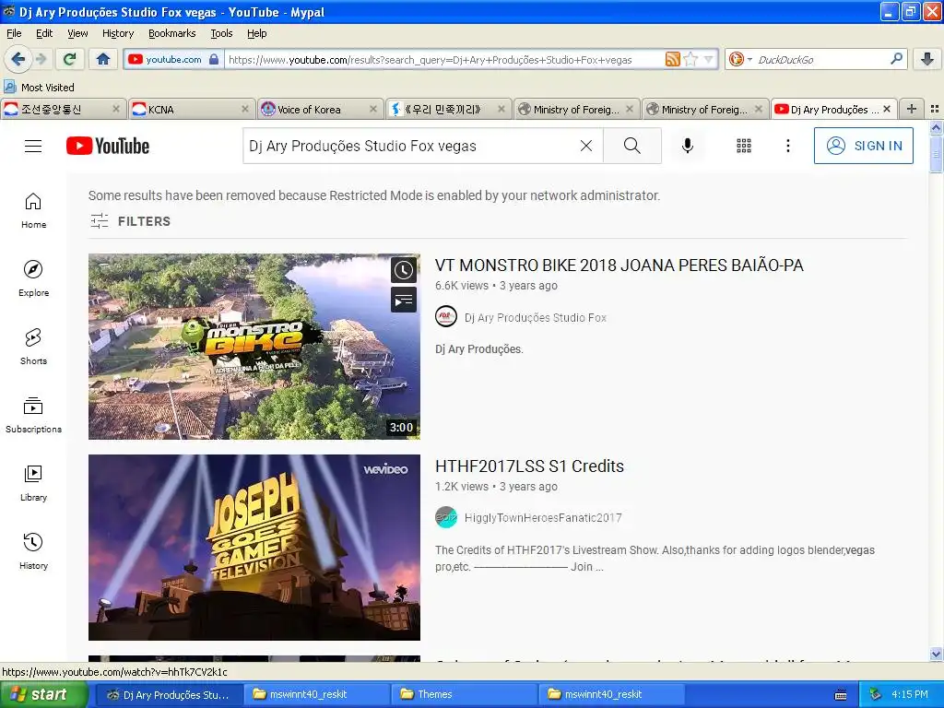The width and height of the screenshot is (944, 708).
Task: Click the YouTube search magnifier button
Action: point(632,146)
